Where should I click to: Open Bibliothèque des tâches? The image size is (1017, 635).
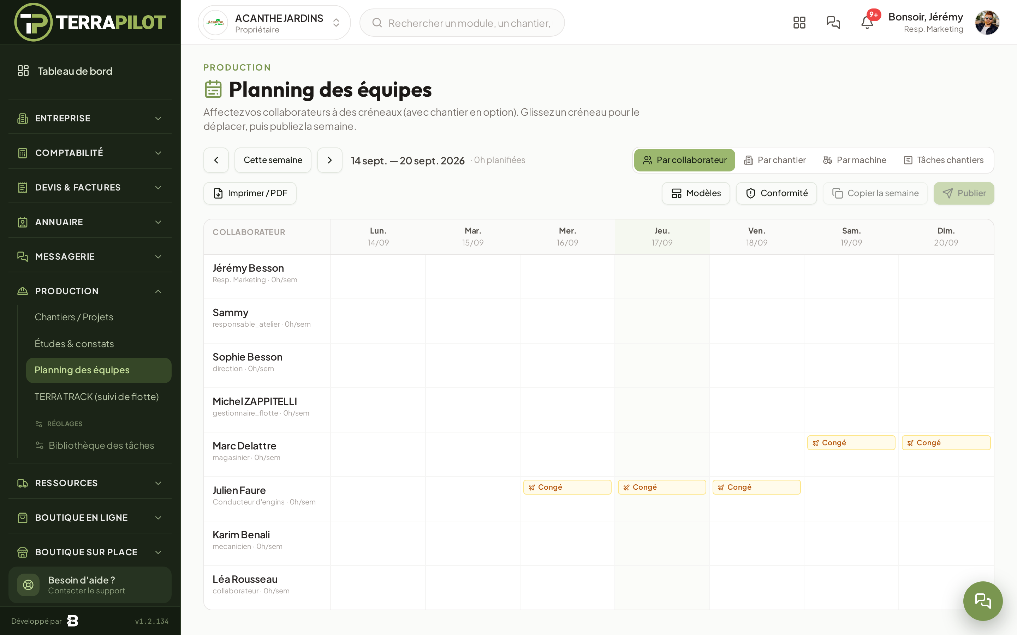98,445
